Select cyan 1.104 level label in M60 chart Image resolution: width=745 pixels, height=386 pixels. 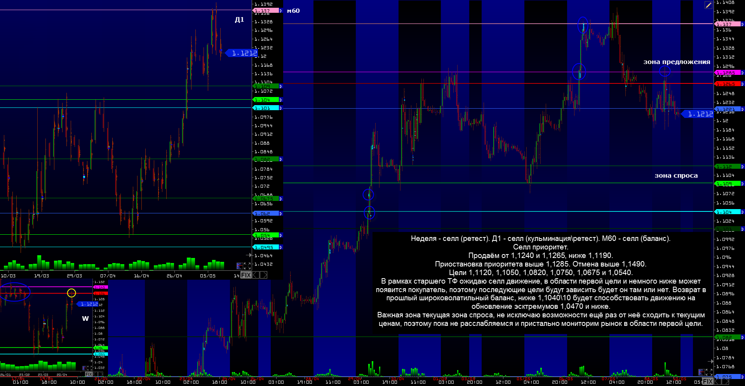point(727,212)
